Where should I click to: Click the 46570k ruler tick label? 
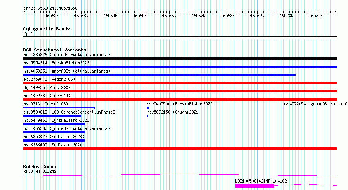(286, 16)
